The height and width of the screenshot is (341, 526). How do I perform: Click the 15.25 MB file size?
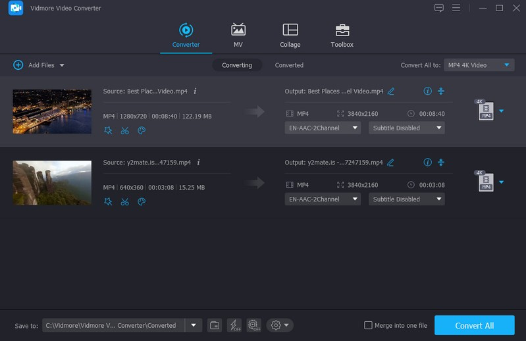pyautogui.click(x=192, y=188)
